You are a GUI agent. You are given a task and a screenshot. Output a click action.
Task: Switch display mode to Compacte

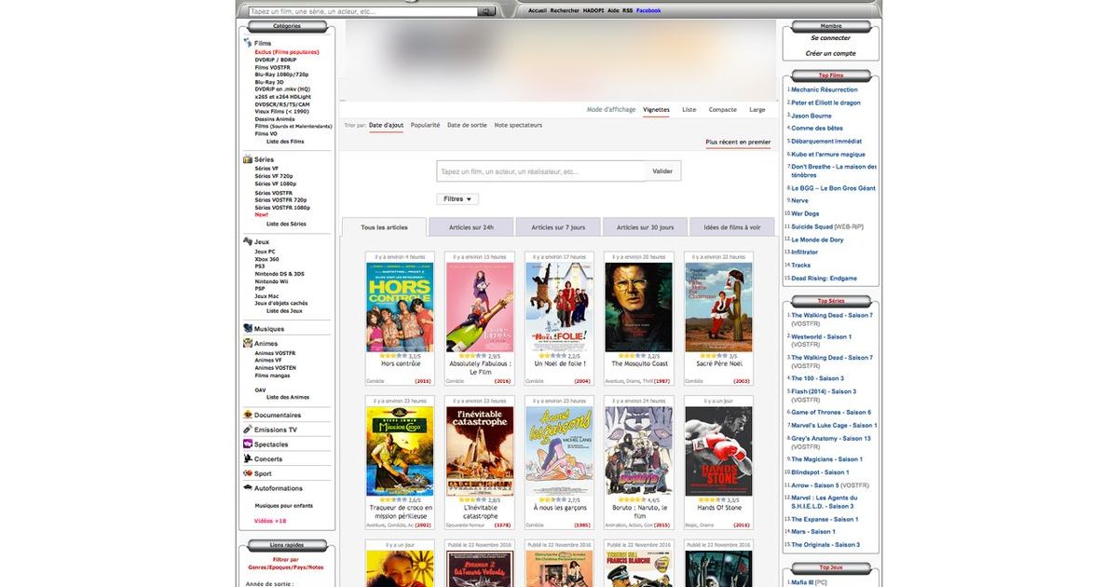722,110
